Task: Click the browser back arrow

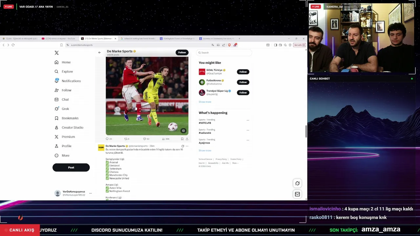Action: pyautogui.click(x=4, y=45)
